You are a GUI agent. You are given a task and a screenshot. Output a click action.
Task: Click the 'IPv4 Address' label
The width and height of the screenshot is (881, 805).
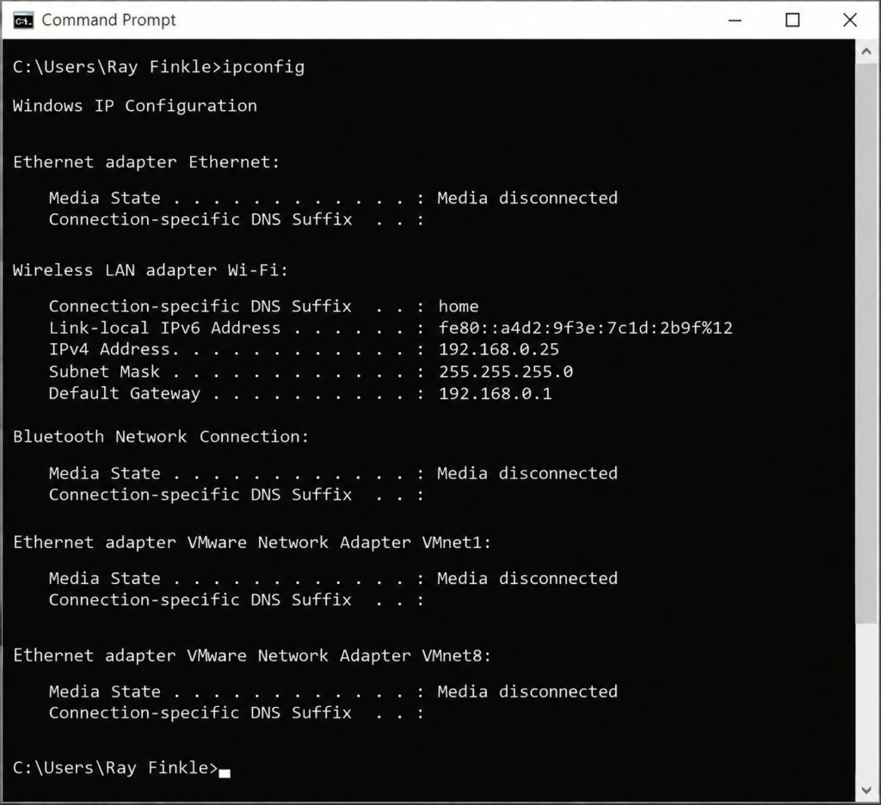pyautogui.click(x=109, y=349)
